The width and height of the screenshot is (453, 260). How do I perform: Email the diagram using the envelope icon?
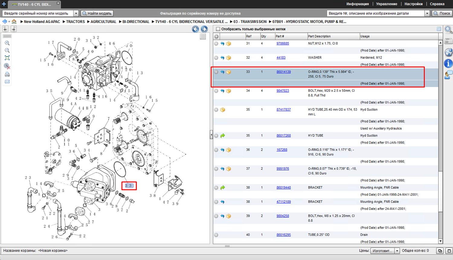point(7,82)
